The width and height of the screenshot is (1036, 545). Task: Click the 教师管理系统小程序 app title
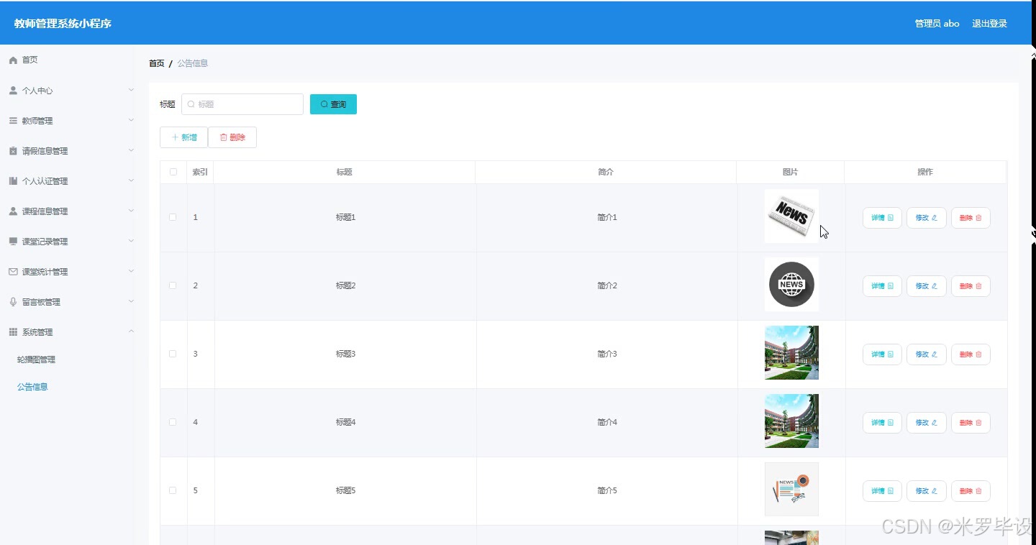click(63, 24)
